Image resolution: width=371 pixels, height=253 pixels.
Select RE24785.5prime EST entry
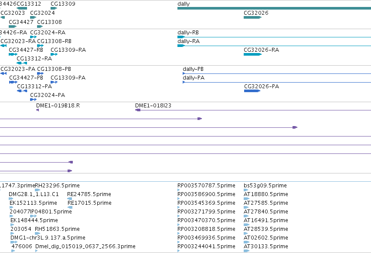(89, 194)
